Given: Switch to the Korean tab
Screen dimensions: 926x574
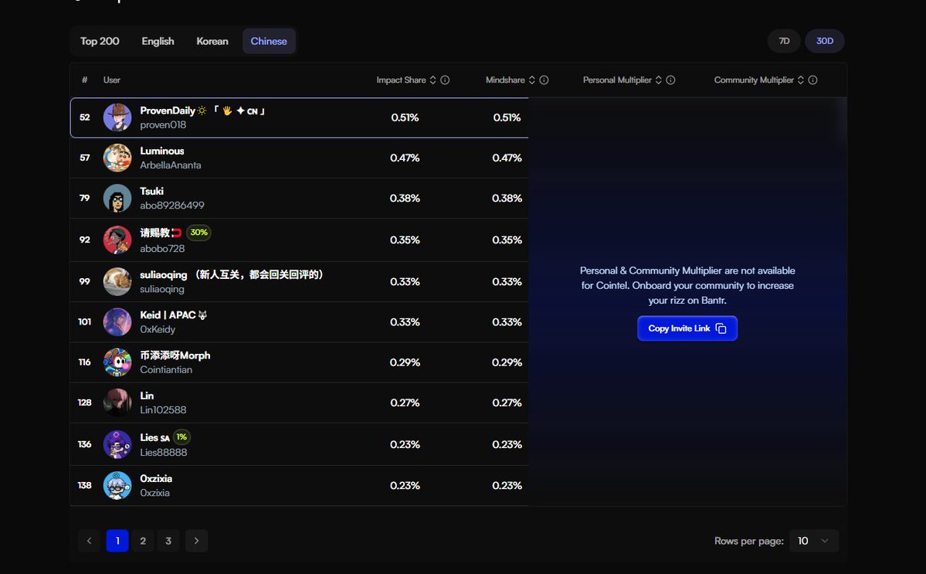Looking at the screenshot, I should (x=212, y=42).
